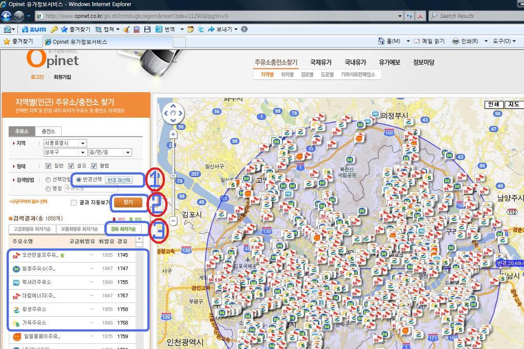Click the Search Results box in browser
Image resolution: width=524 pixels, height=349 pixels.
point(477,16)
